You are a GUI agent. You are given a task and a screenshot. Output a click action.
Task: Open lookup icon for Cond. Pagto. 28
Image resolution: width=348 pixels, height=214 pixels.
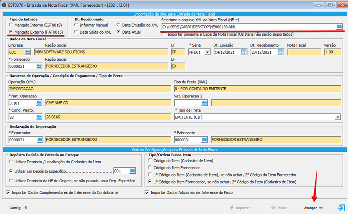coord(39,117)
